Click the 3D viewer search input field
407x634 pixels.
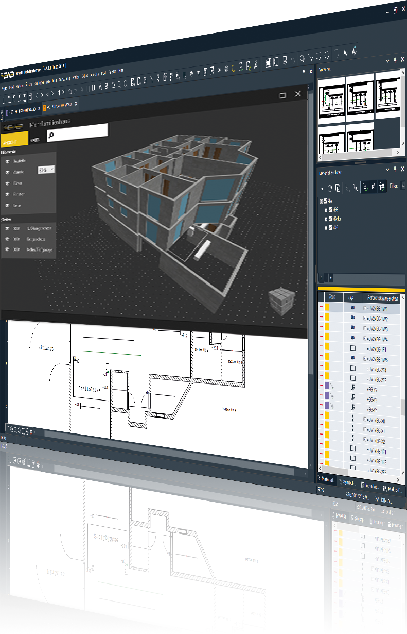pos(77,132)
